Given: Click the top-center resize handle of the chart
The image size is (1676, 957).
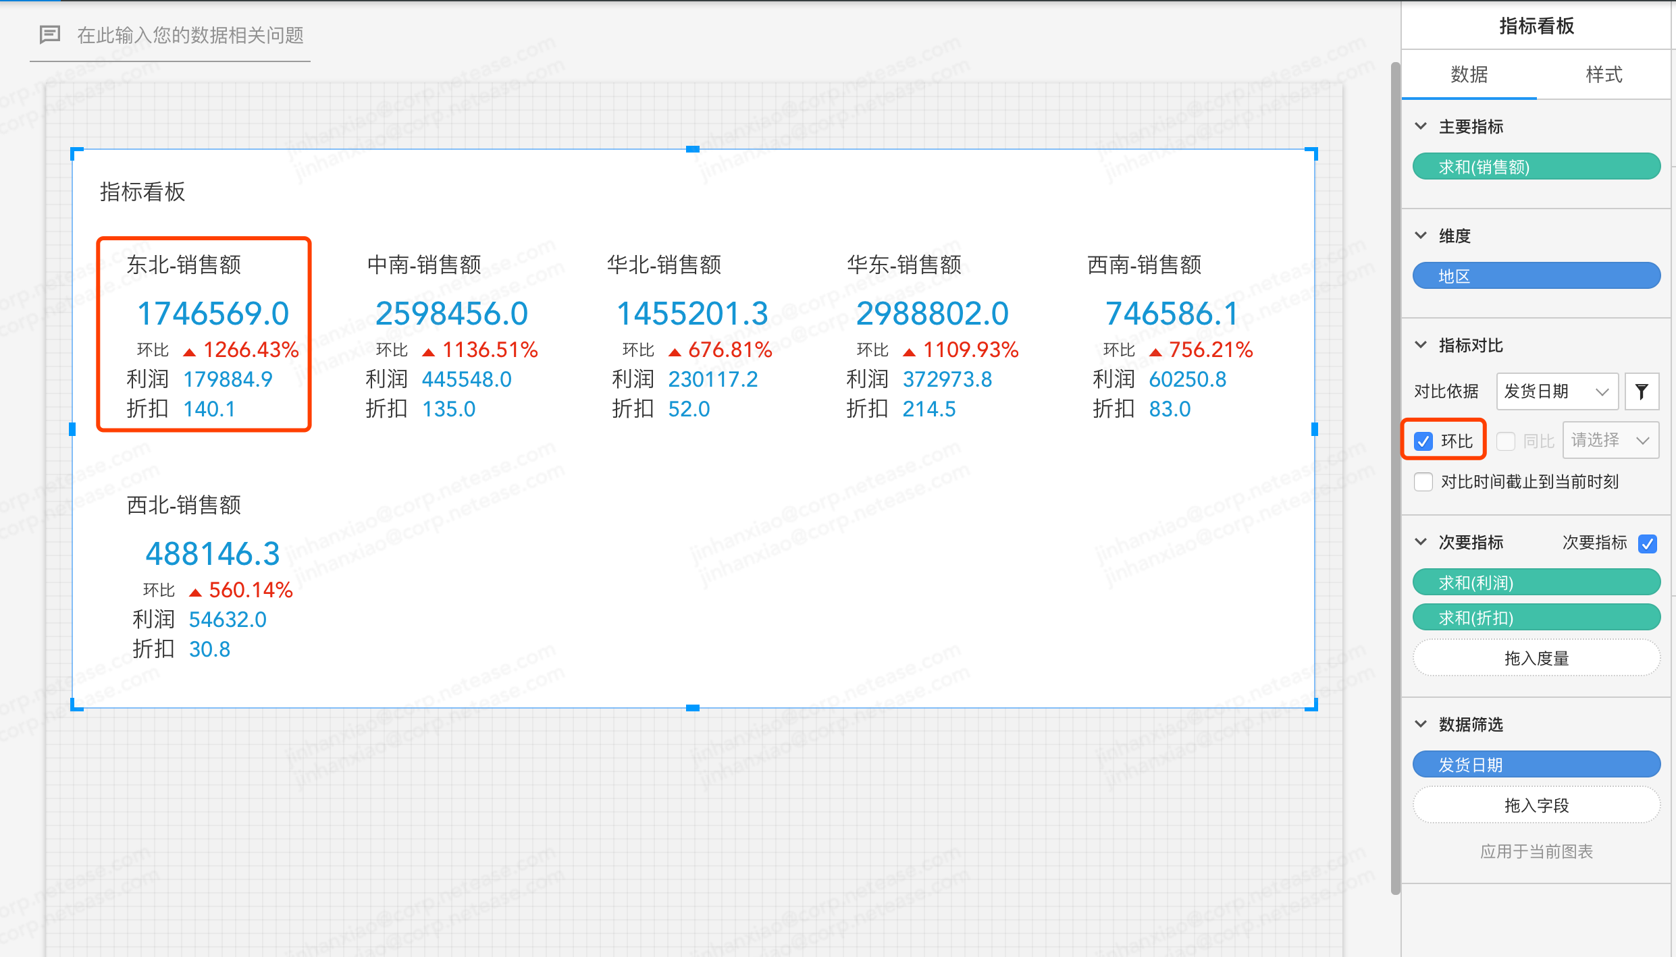Looking at the screenshot, I should click(x=693, y=149).
